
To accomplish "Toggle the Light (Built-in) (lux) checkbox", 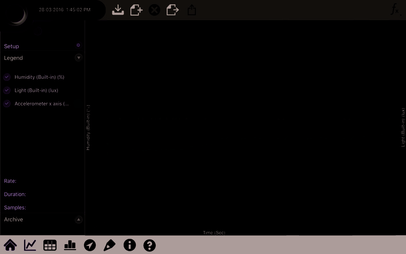I will click(x=7, y=90).
